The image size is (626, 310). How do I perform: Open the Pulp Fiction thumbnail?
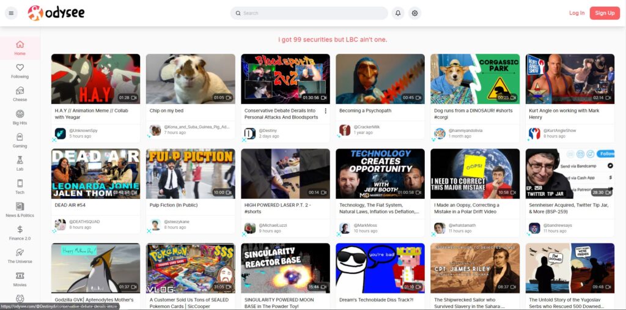point(191,174)
